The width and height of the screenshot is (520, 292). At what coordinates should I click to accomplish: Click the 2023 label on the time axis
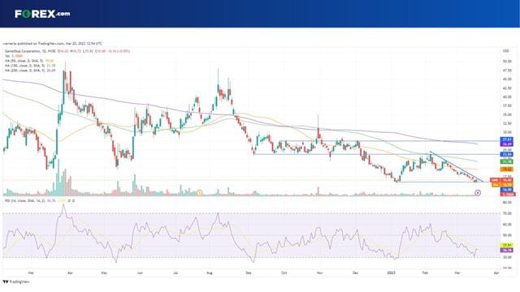tap(392, 273)
